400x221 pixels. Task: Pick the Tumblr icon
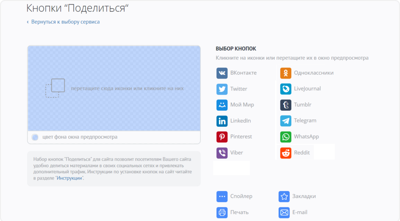click(x=285, y=105)
